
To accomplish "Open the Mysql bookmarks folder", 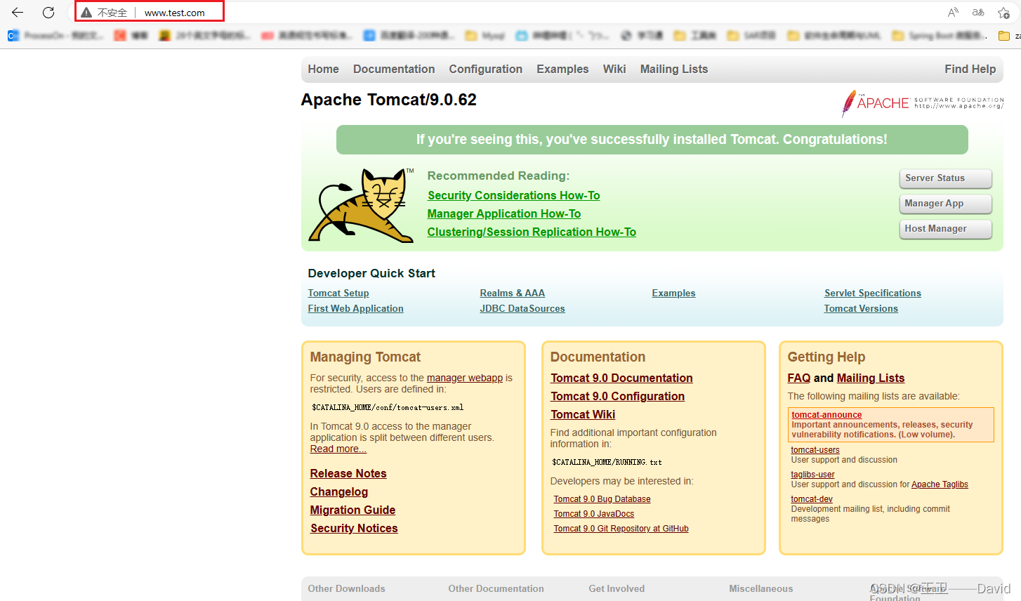I will pos(485,35).
